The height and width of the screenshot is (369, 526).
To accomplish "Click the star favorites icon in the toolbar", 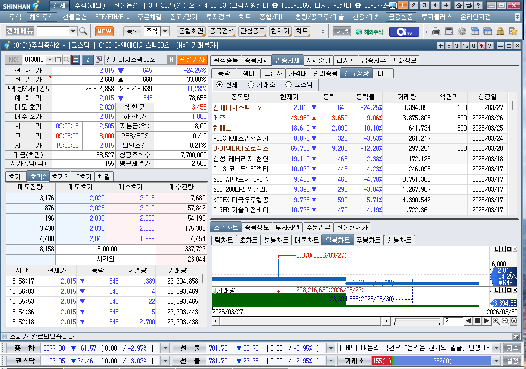I will point(513,32).
